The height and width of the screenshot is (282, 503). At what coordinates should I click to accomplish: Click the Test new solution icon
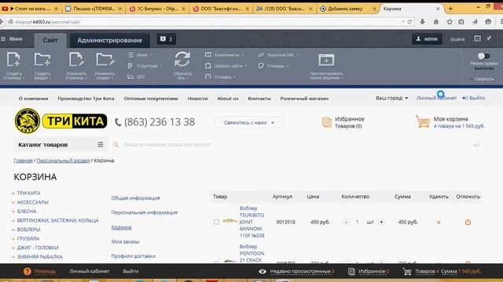326,60
